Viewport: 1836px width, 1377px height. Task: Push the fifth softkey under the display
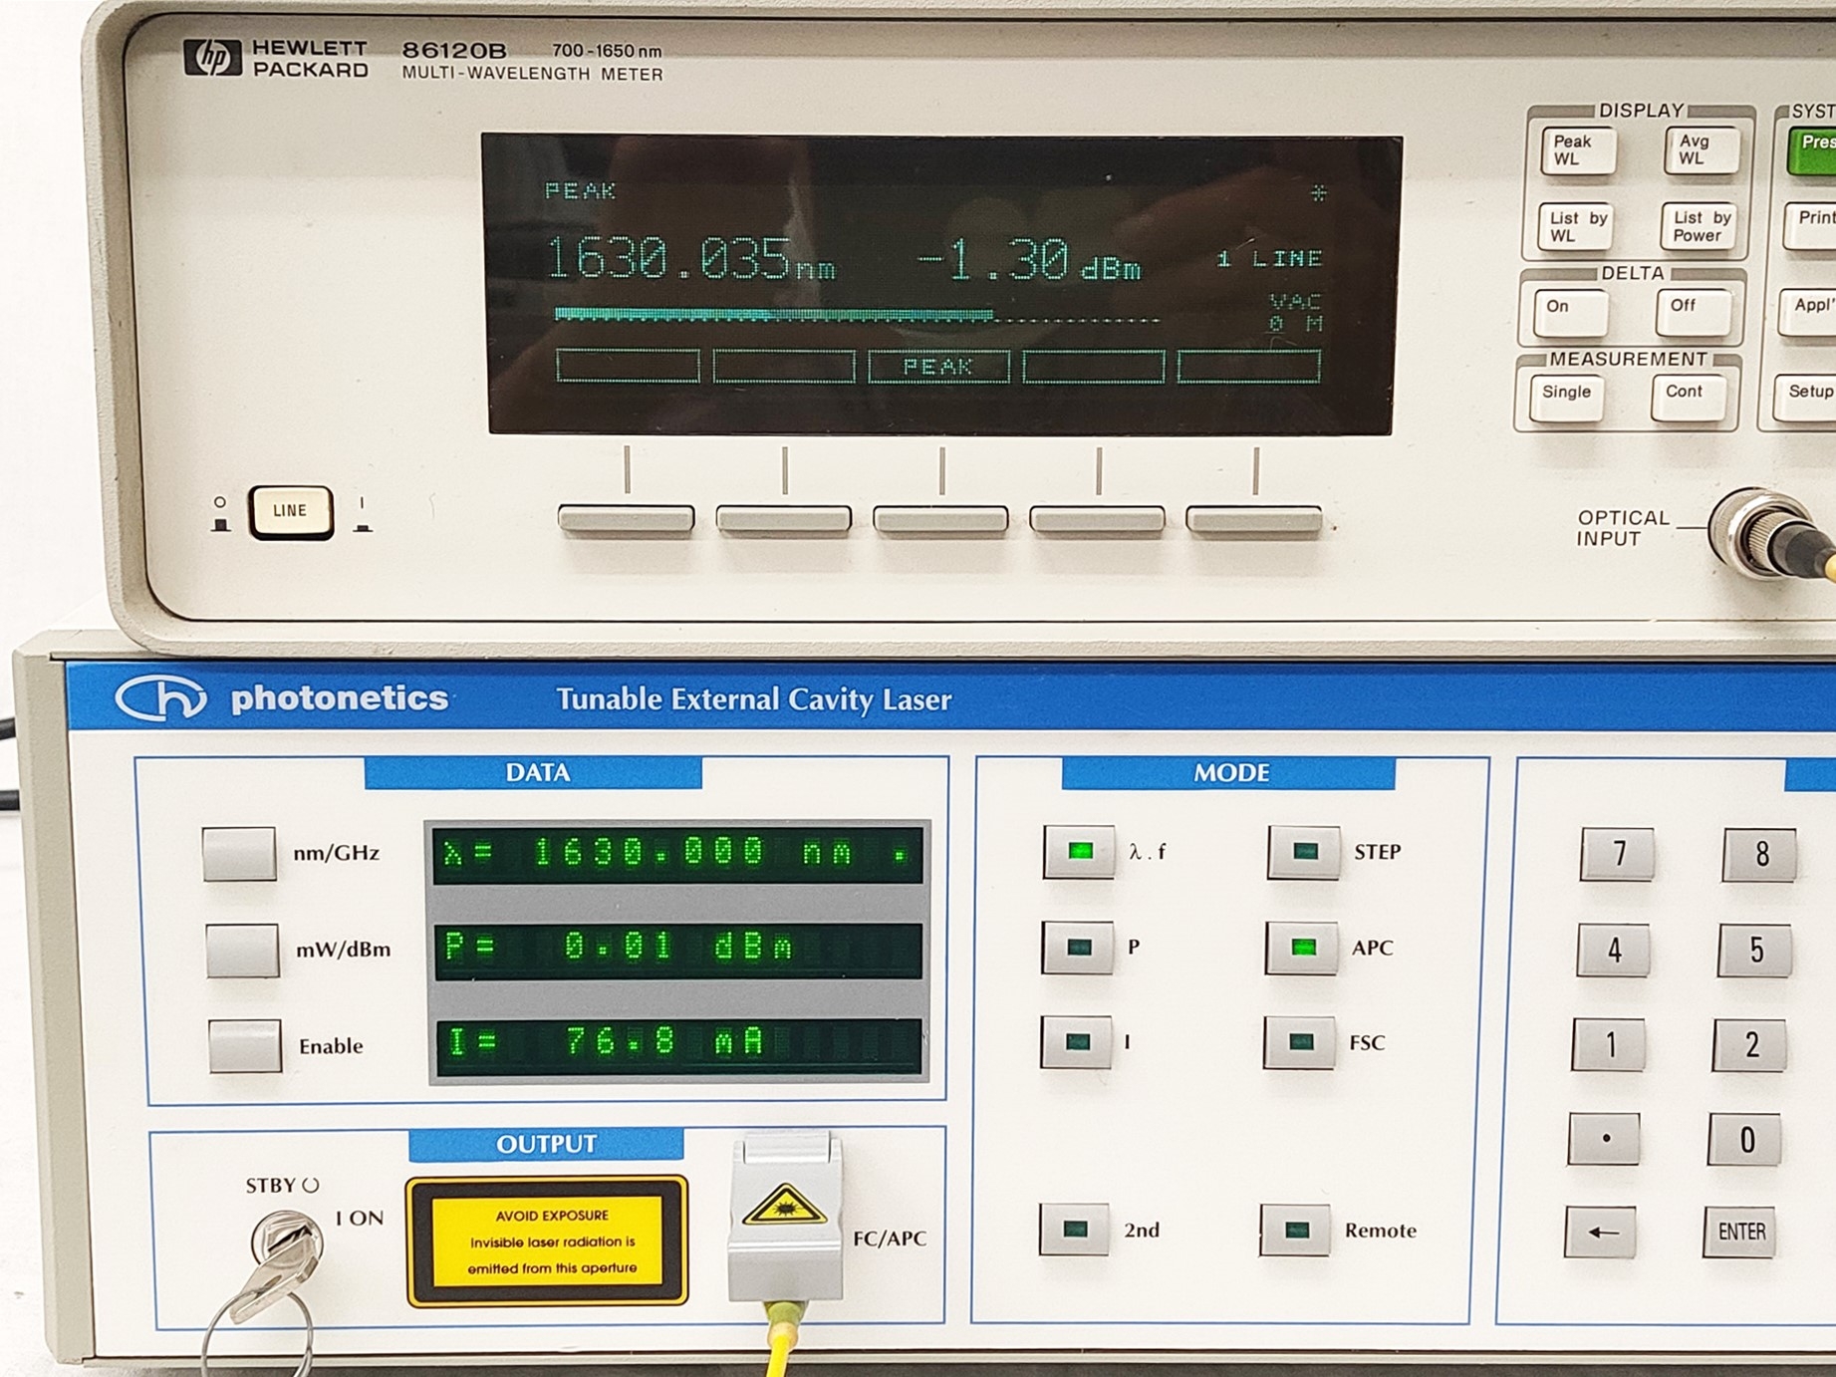1254,519
